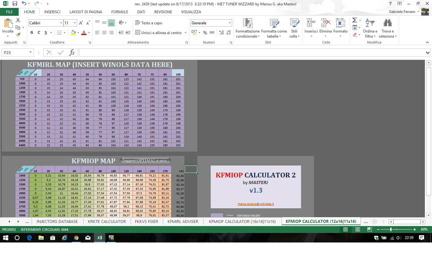The width and height of the screenshot is (432, 263).
Task: Switch to LAYOUT DI PAGINA tab
Action: (86, 12)
